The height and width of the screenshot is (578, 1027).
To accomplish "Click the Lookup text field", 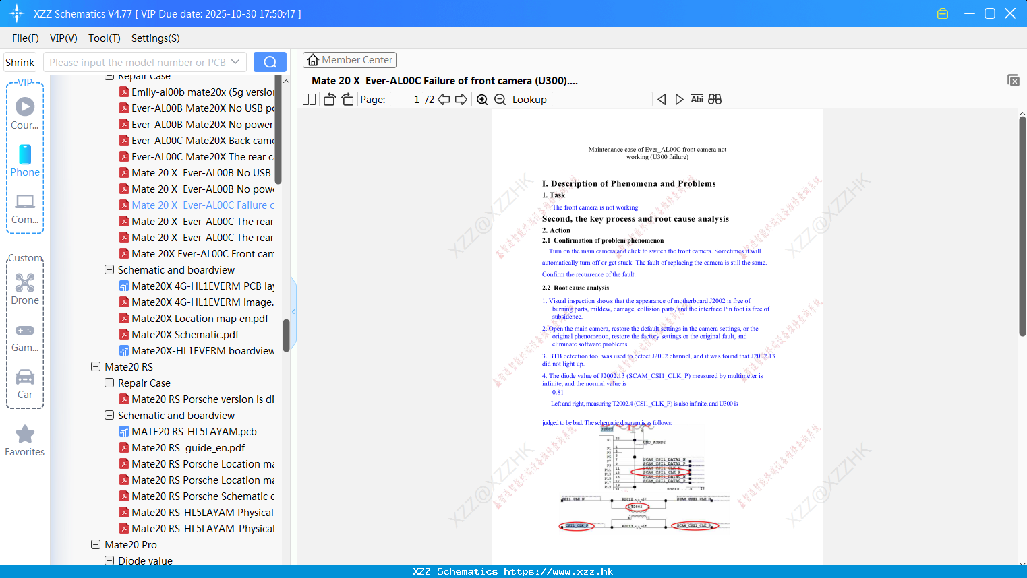I will pyautogui.click(x=602, y=100).
